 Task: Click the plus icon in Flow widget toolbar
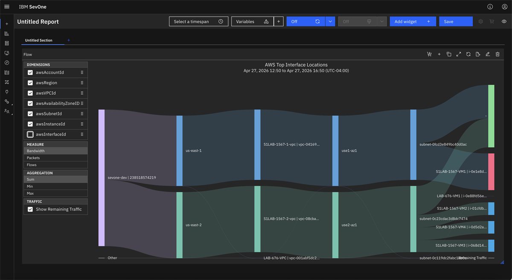[x=439, y=54]
